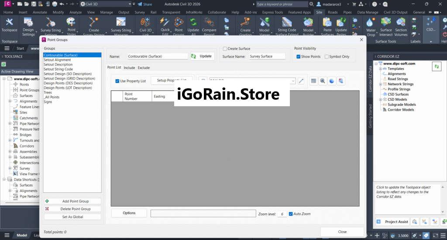This screenshot has width=447, height=240.
Task: Click the magnifier zoom icon in Point List
Action: [323, 81]
